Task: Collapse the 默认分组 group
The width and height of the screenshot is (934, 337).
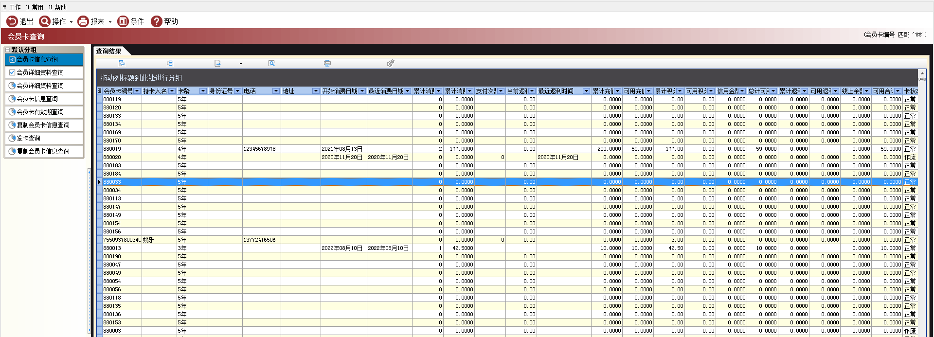Action: [x=7, y=50]
